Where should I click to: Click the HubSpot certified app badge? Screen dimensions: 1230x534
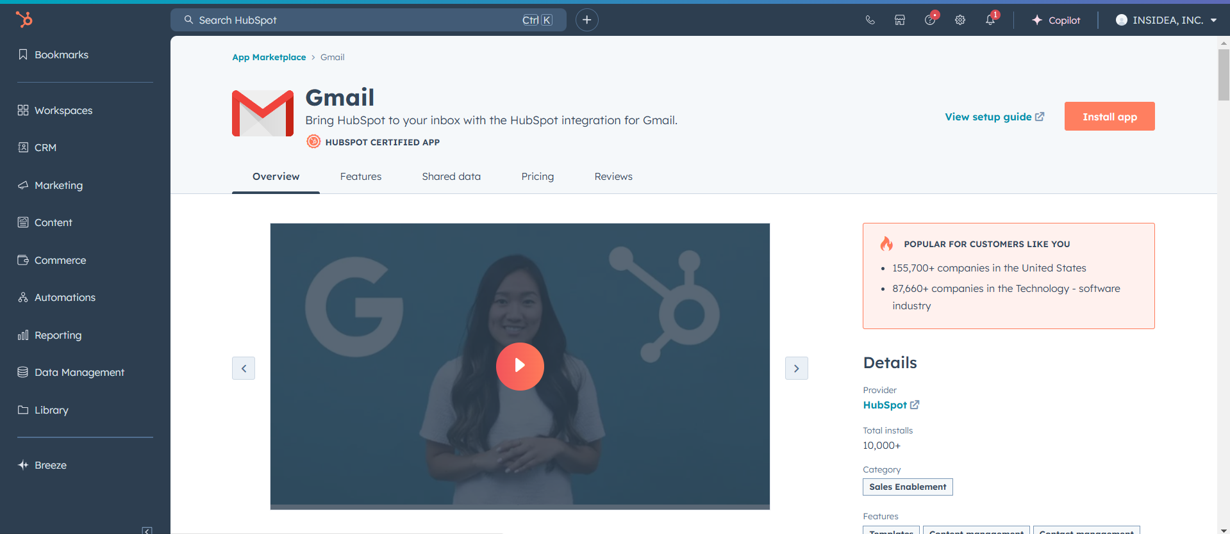pyautogui.click(x=373, y=142)
